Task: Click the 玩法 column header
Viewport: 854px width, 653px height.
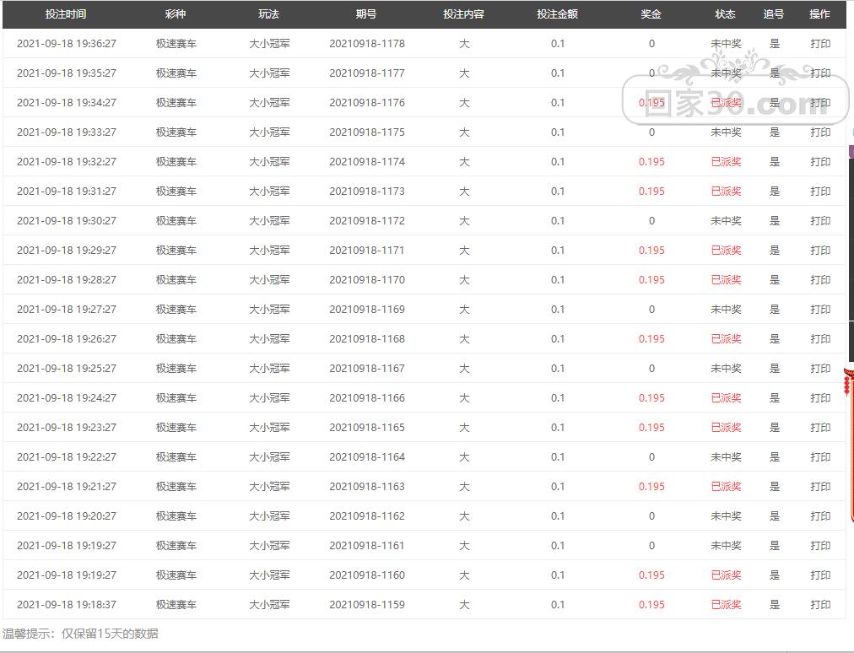Action: (x=268, y=14)
